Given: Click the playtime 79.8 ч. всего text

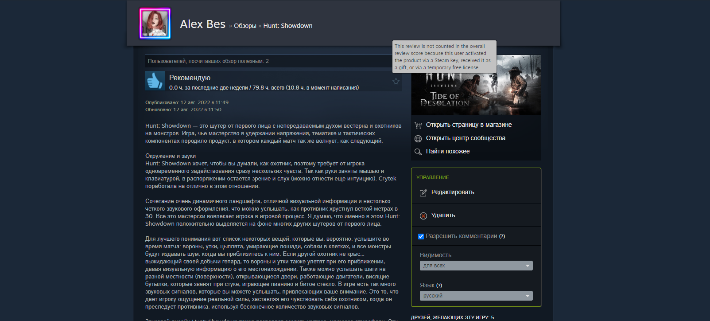Looking at the screenshot, I should click(x=268, y=88).
